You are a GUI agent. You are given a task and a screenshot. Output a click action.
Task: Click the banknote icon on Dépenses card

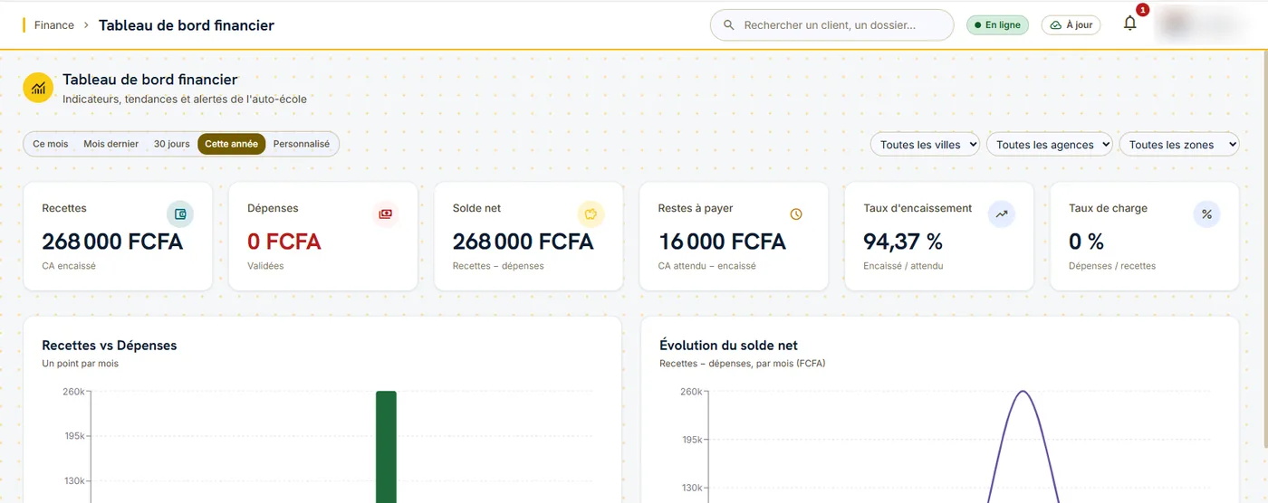coord(386,214)
